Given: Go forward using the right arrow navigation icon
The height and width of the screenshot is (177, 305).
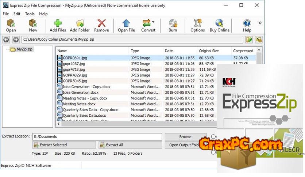Looking at the screenshot, I should [16, 39].
